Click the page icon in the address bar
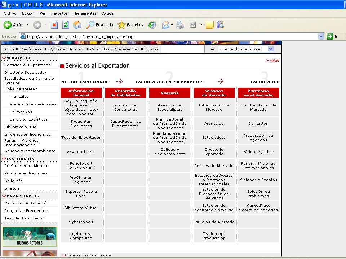 23,37
